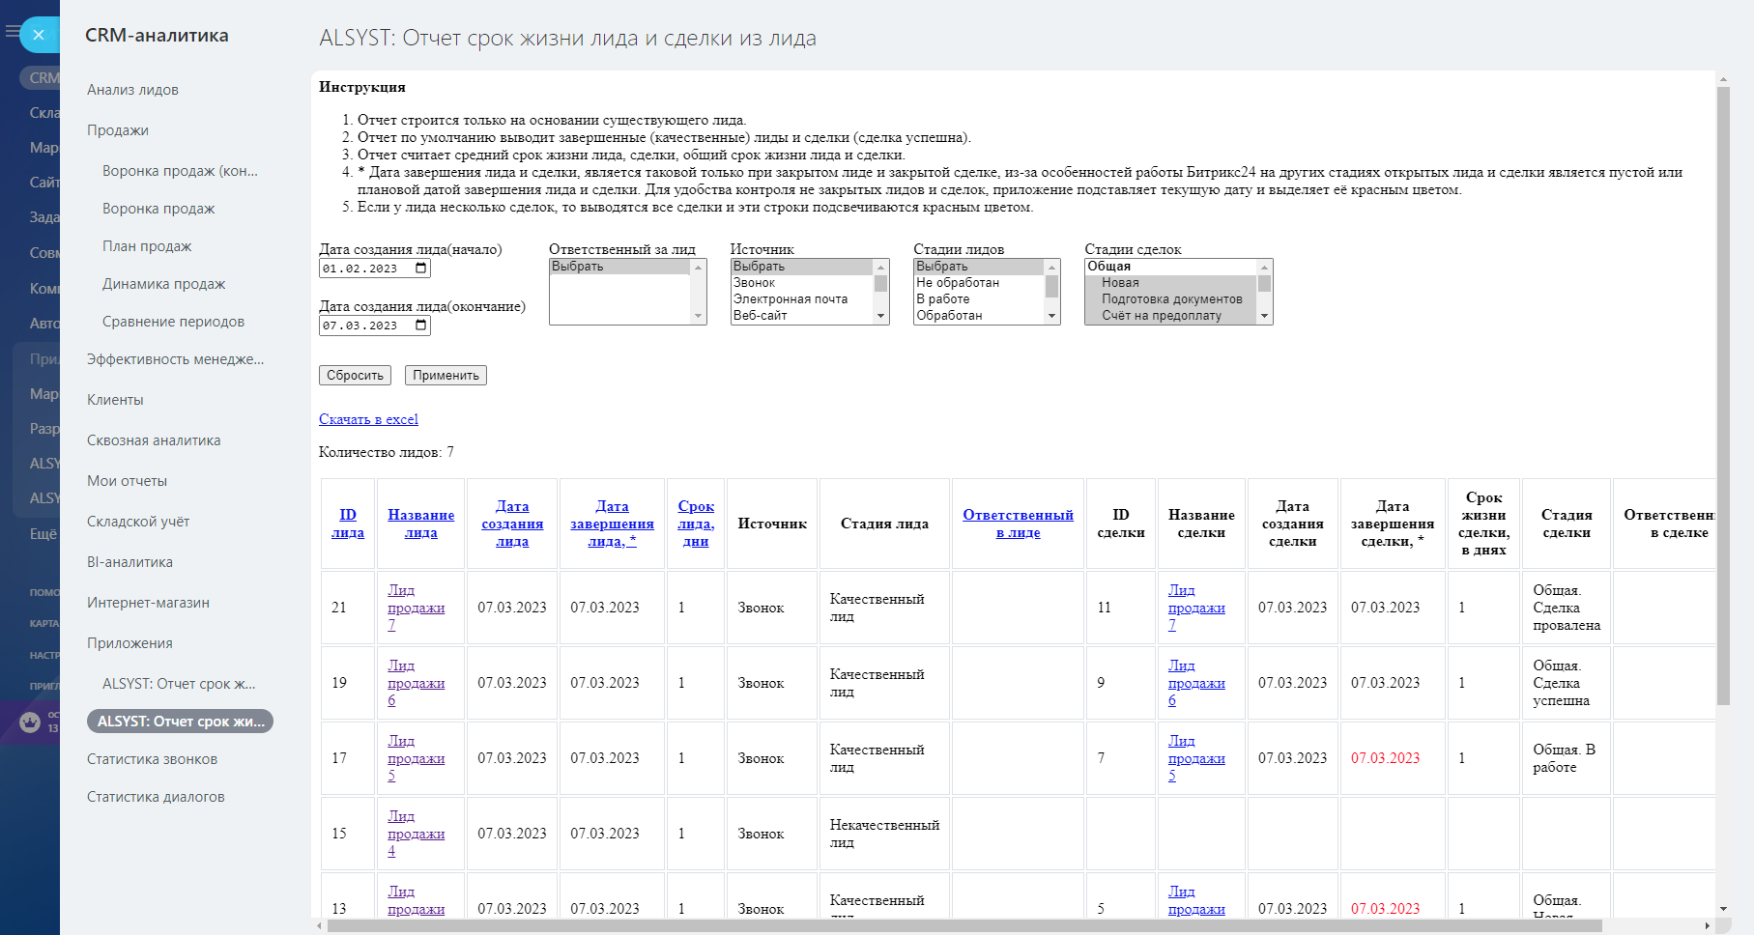
Task: Close the CRM analytics side panel
Action: (39, 35)
